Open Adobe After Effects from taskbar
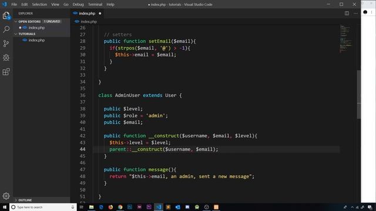 [x=139, y=207]
